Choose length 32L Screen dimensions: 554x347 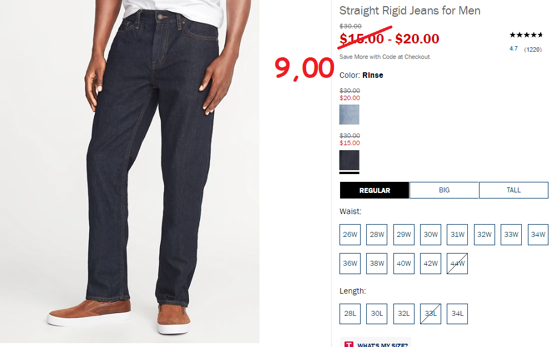point(403,314)
